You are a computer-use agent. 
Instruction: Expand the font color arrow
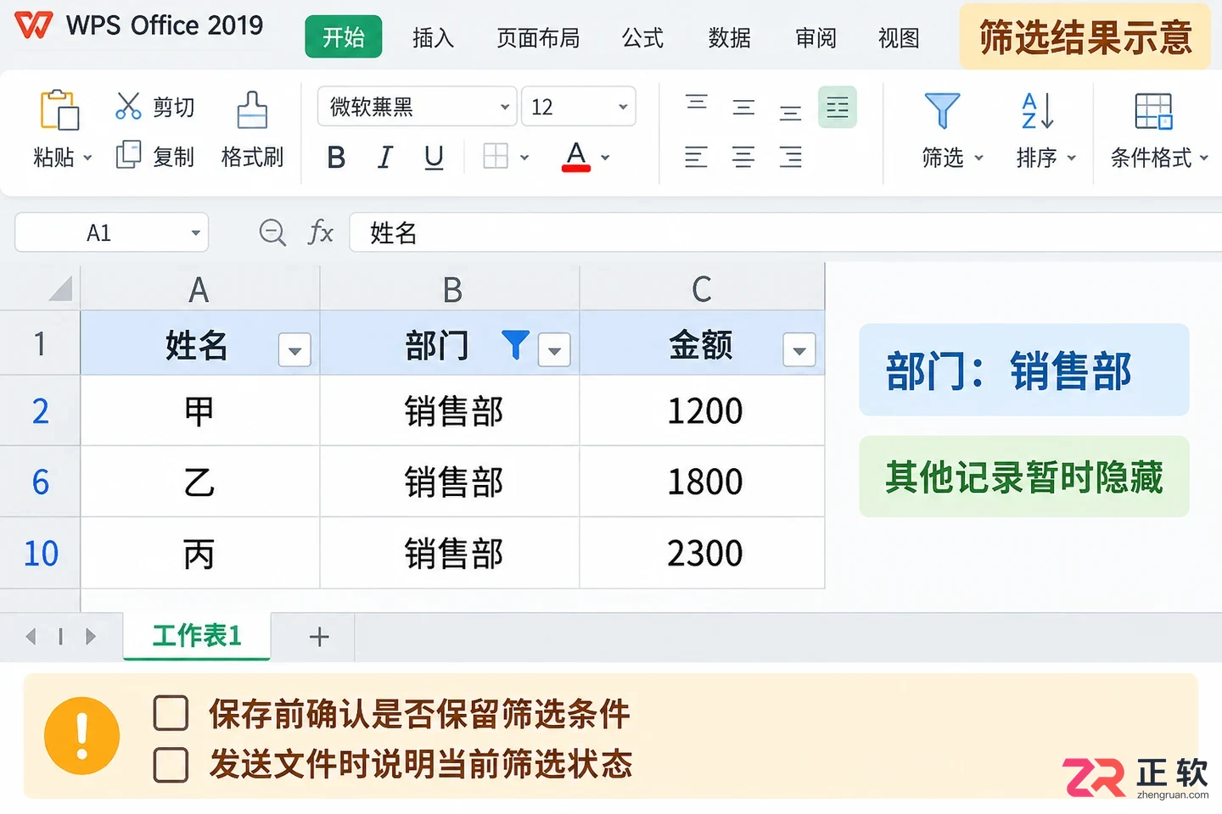(605, 158)
